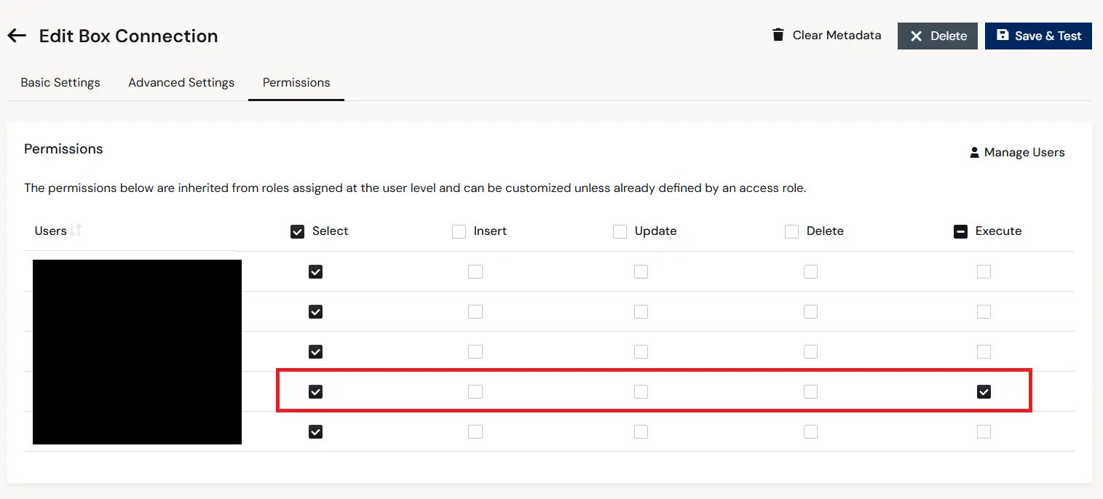Check the Delete column header checkbox
Screen dimensions: 1103x499
tap(791, 231)
